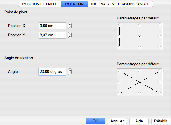Choose the bottom-center rotation angle preset
The width and height of the screenshot is (171, 125).
coord(139,93)
